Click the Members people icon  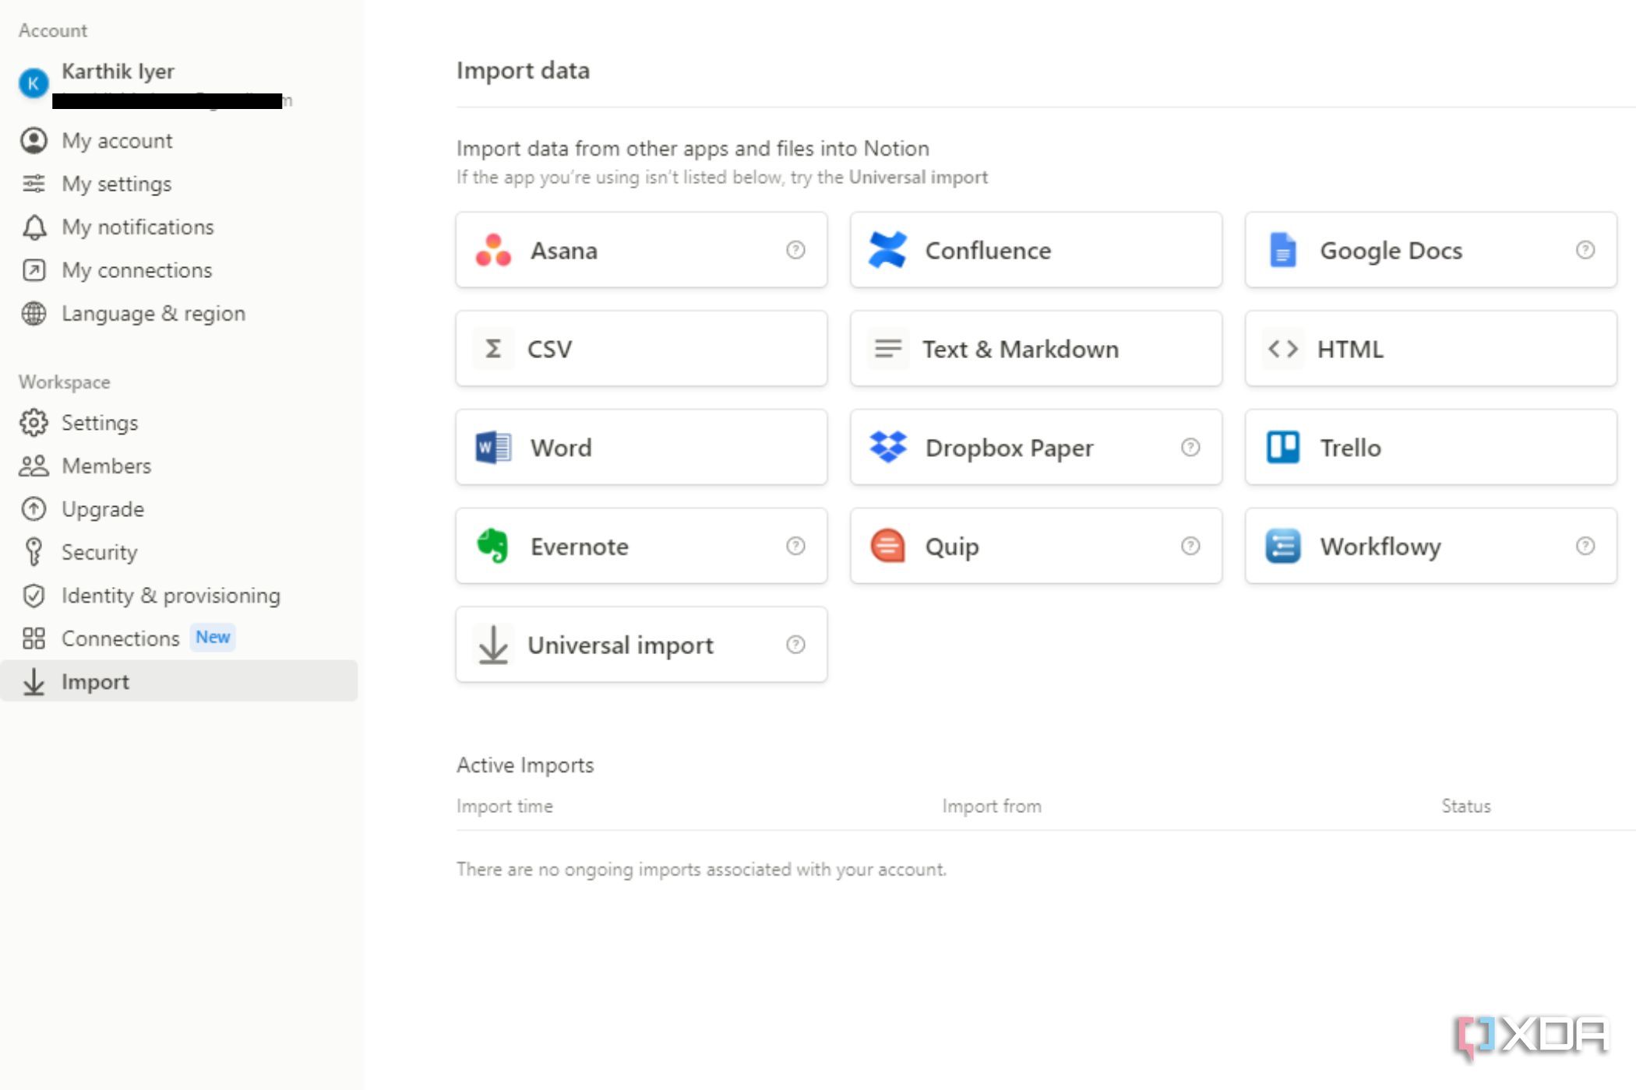pos(33,466)
